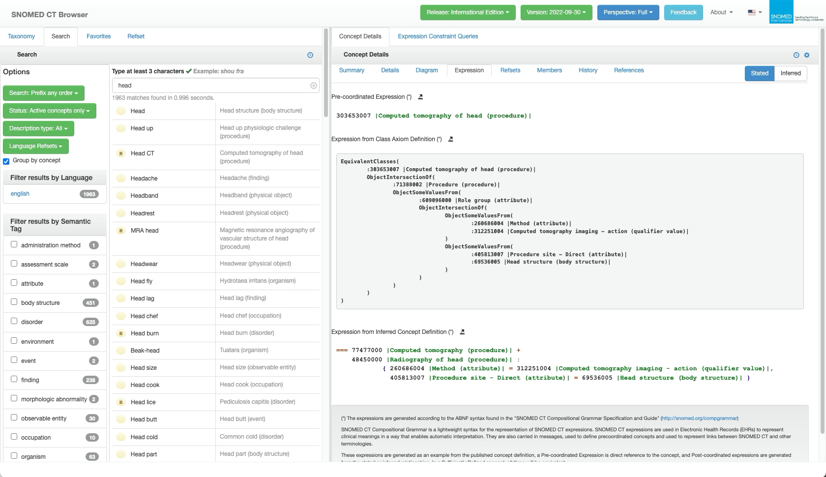Switch to the Taxonomy tab
Screen dimensions: 826x477
tap(21, 36)
